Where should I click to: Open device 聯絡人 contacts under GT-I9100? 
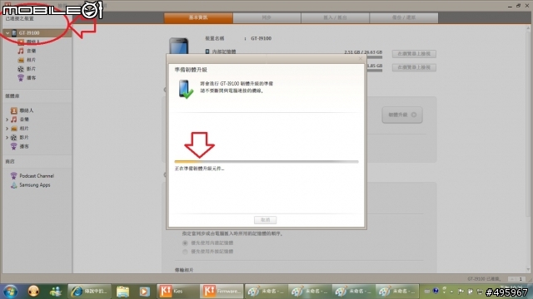(x=29, y=42)
